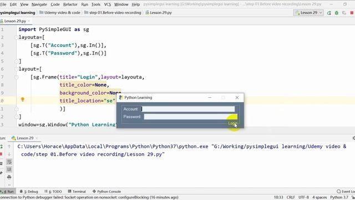Run with coverage icon in top toolbar
This screenshot has width=355, height=200.
click(x=344, y=13)
